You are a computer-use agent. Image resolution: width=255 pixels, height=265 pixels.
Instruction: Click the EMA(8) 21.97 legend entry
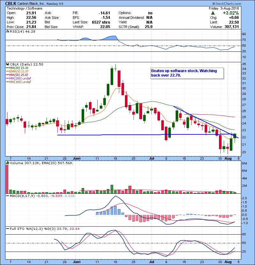coord(17,72)
